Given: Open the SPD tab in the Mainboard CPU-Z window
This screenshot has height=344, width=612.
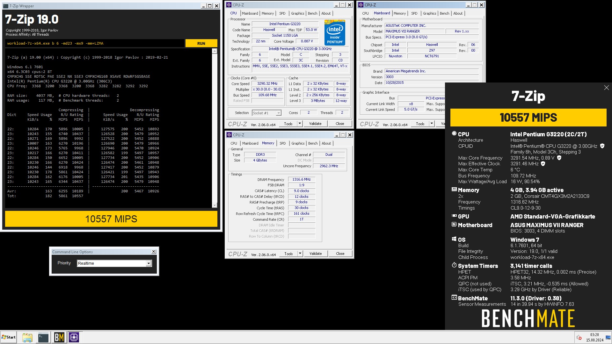Looking at the screenshot, I should tap(414, 13).
